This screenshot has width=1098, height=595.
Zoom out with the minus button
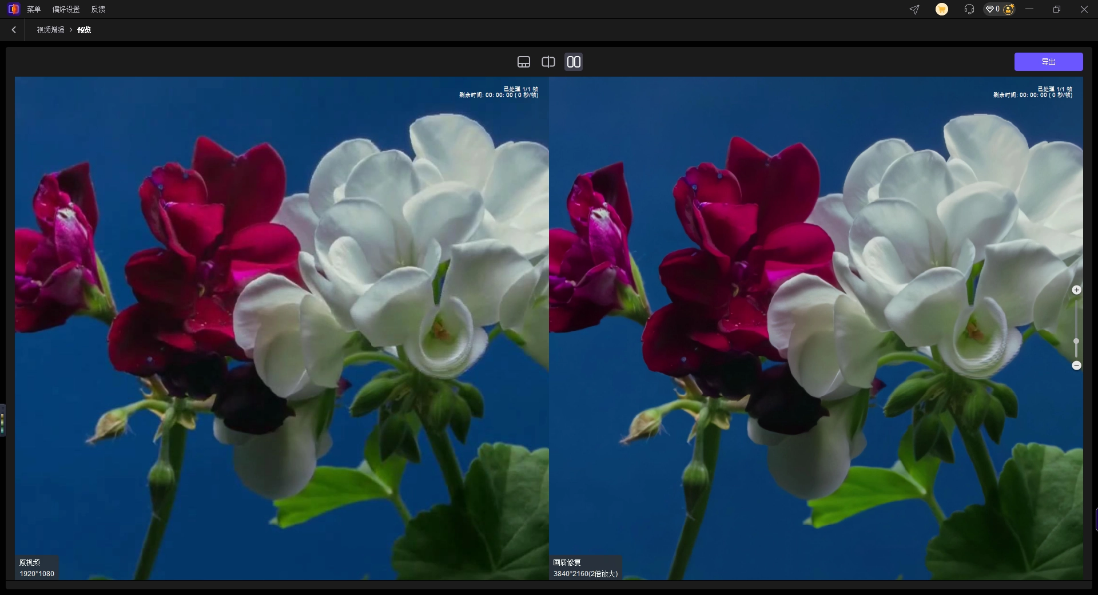pos(1076,365)
